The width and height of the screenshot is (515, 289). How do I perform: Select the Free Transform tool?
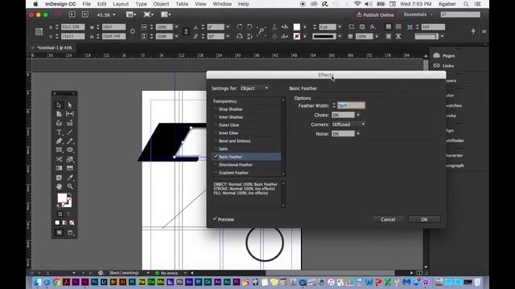tap(70, 159)
